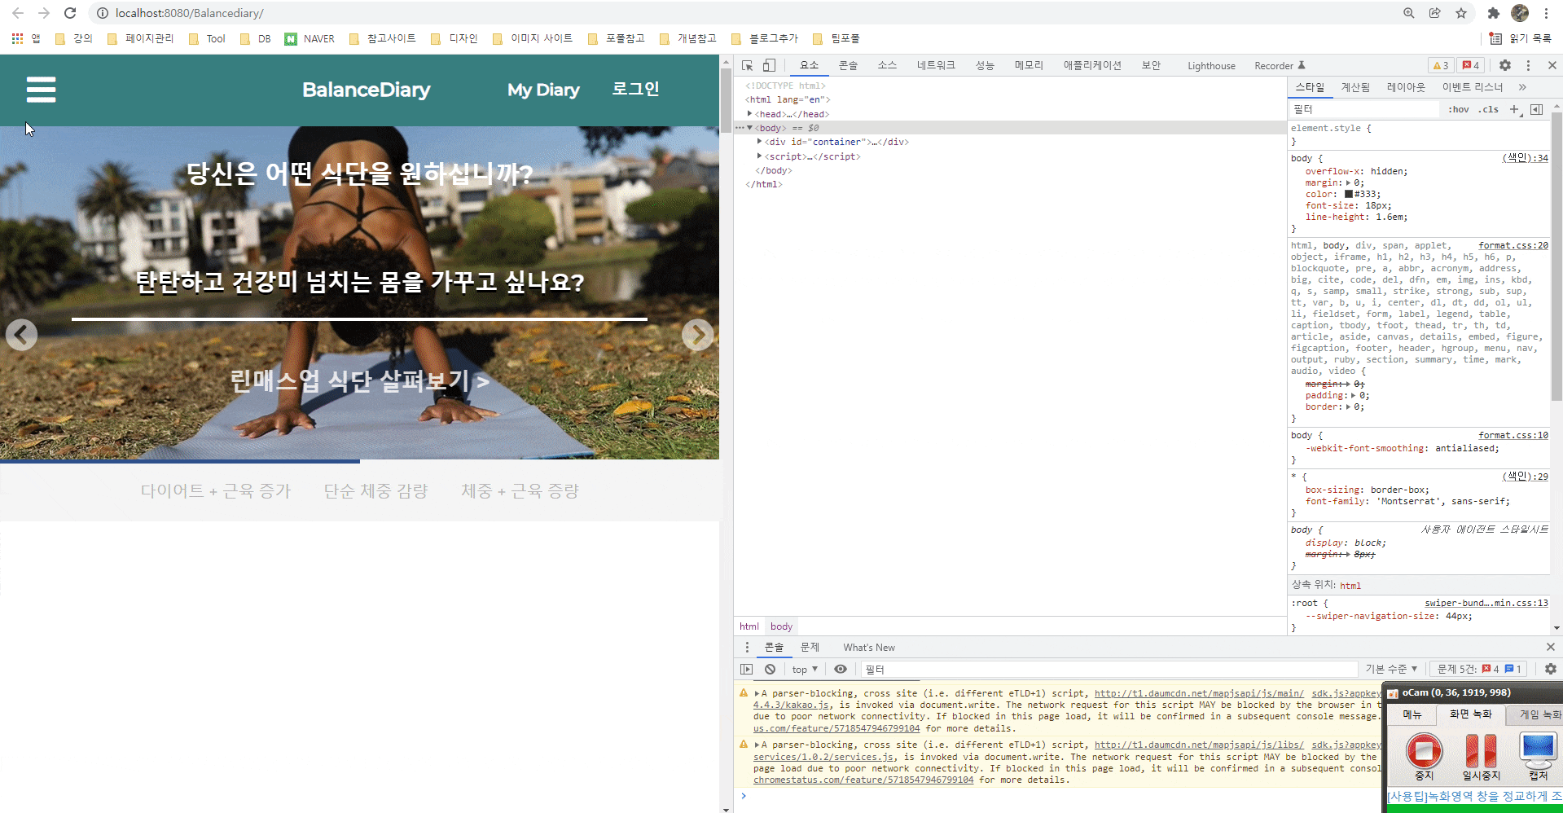
Task: Select the 계산됨 styles tab
Action: point(1355,87)
